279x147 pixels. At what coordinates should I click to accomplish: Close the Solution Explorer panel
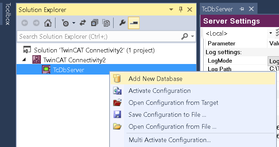(x=190, y=9)
